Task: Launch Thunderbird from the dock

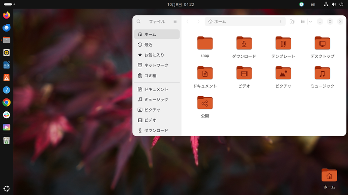Action: click(x=7, y=28)
